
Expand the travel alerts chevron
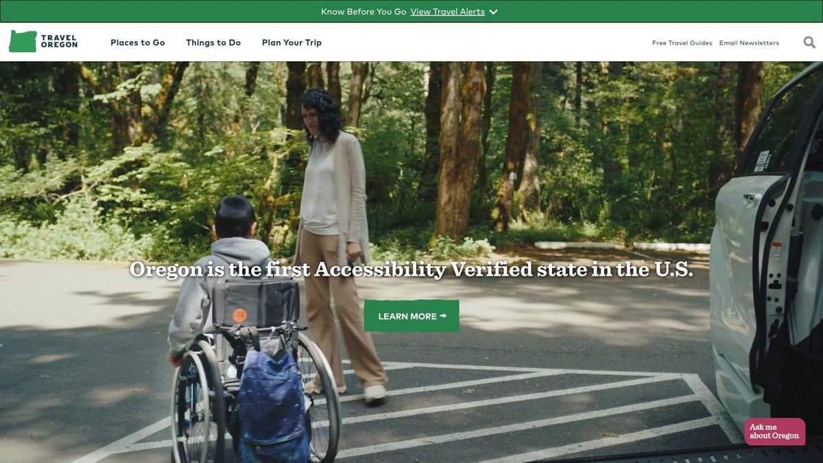(x=493, y=12)
